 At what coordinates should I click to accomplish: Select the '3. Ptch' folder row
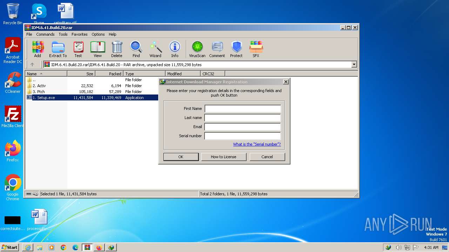pyautogui.click(x=92, y=92)
